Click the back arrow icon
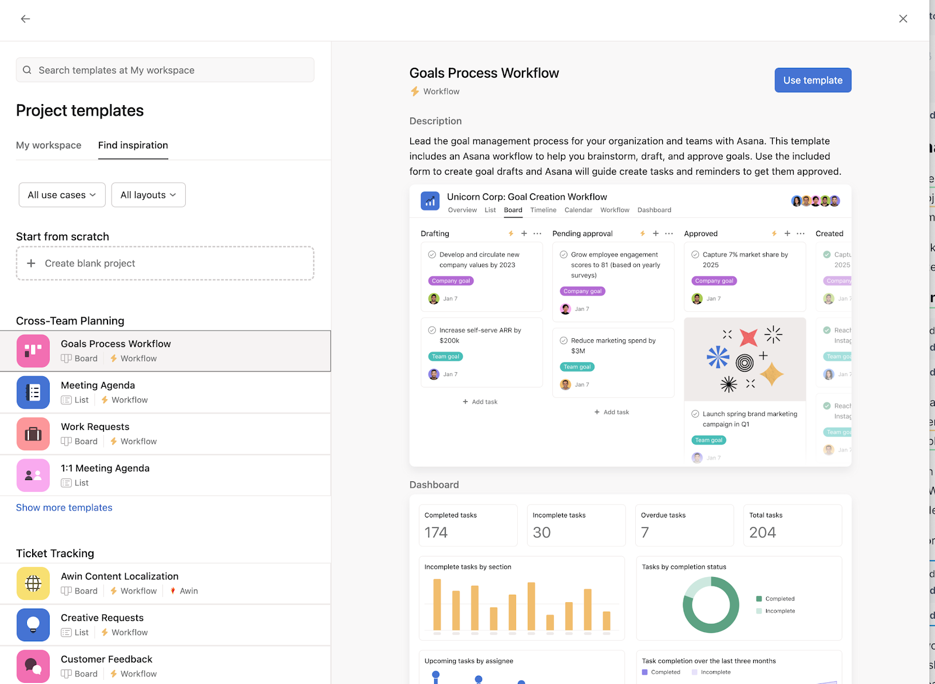935x684 pixels. tap(25, 19)
